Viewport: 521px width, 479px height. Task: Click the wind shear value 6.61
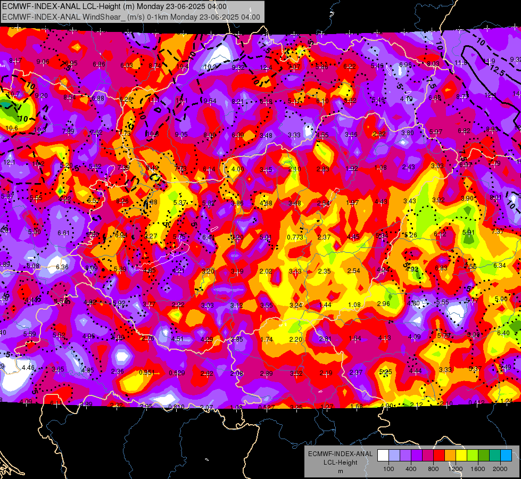pyautogui.click(x=63, y=233)
